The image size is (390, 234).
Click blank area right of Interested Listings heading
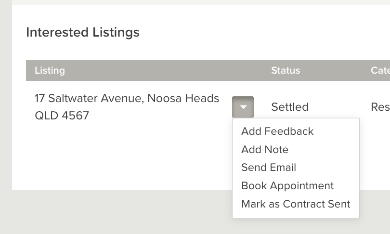pyautogui.click(x=265, y=32)
